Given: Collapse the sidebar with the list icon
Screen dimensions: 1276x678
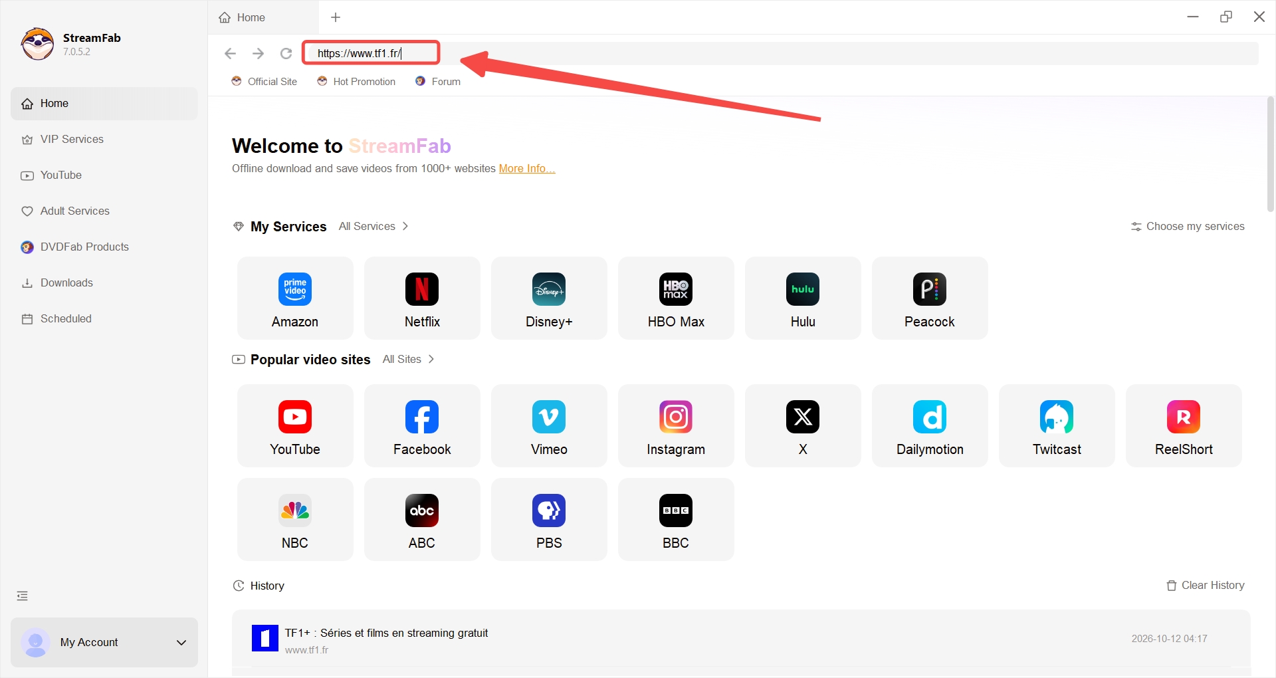Looking at the screenshot, I should click(x=23, y=596).
